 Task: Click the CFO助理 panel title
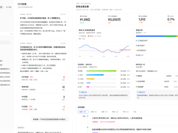click(x=22, y=4)
